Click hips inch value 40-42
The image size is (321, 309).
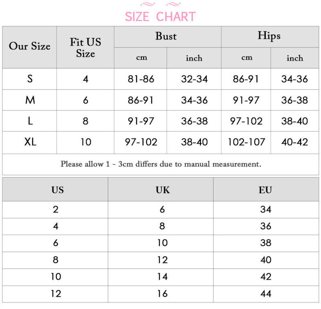(294, 142)
